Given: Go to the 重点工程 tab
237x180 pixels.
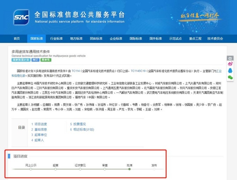Looking at the screenshot, I should click(195, 39).
